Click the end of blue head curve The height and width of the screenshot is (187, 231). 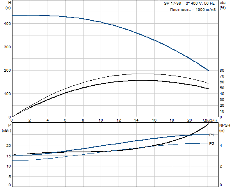208,71
